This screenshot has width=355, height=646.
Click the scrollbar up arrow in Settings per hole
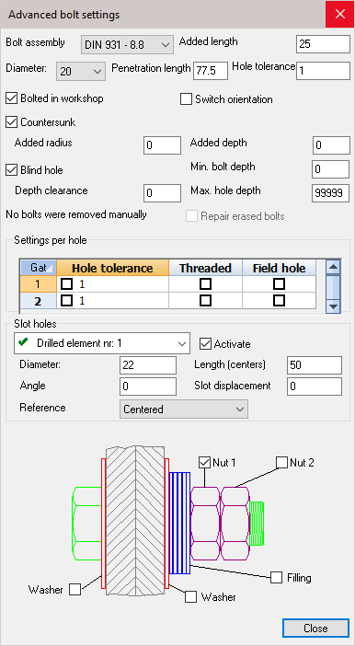point(333,268)
